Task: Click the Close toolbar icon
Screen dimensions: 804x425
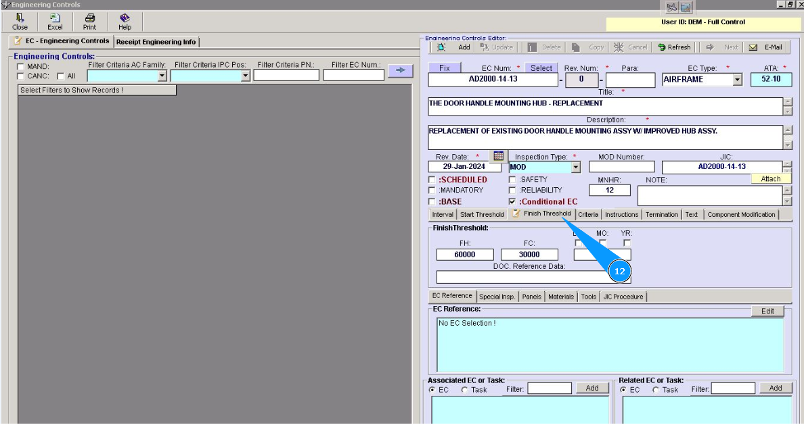Action: pos(20,18)
